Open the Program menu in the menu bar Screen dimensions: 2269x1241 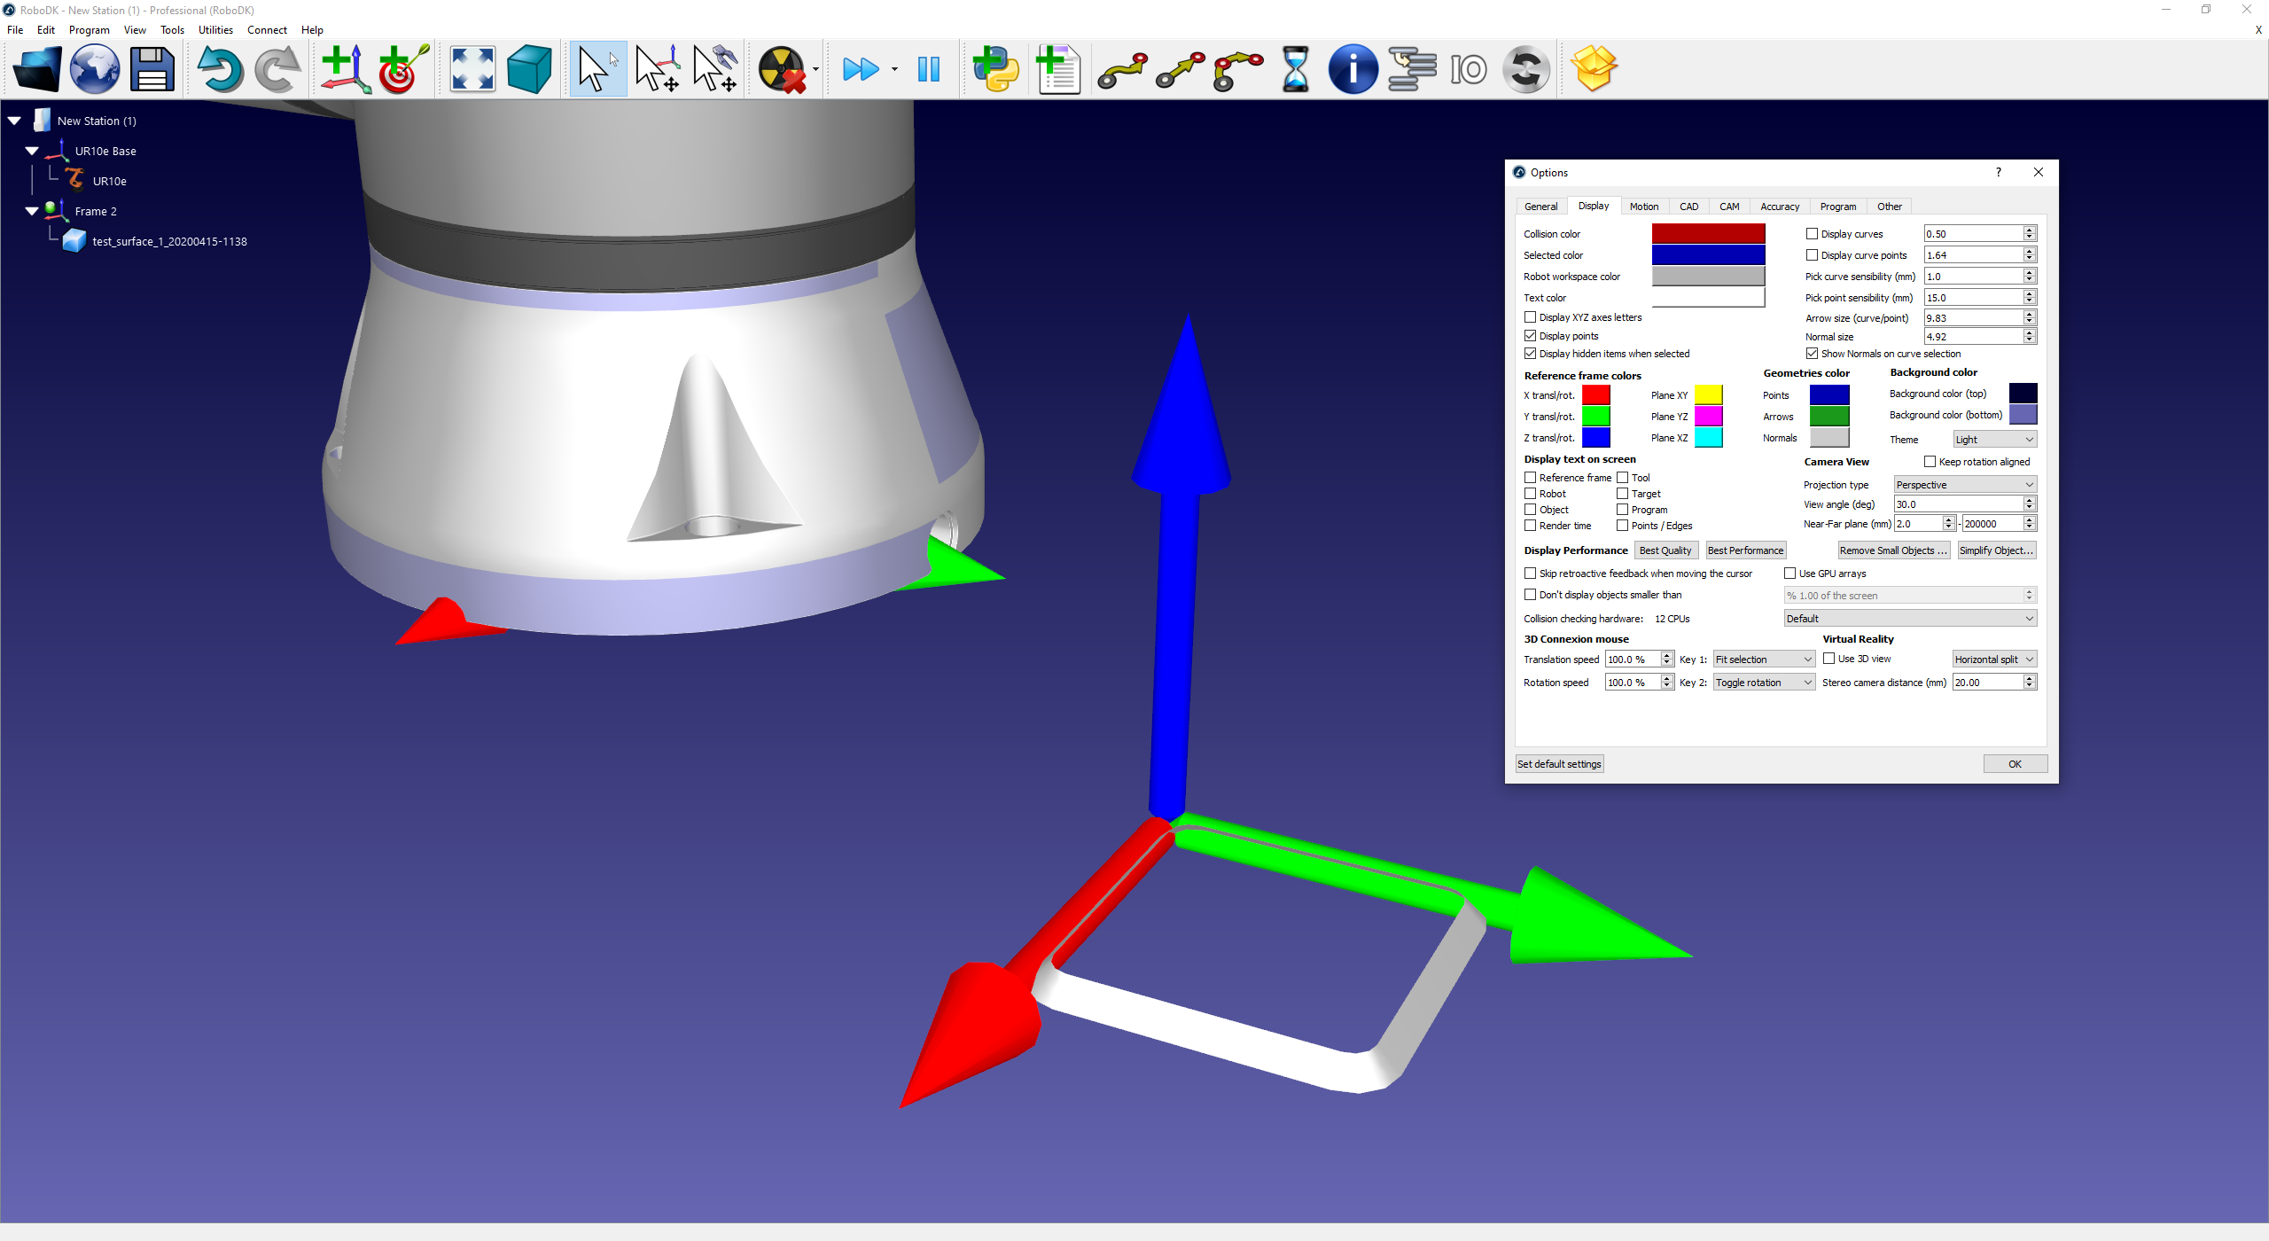pyautogui.click(x=90, y=30)
